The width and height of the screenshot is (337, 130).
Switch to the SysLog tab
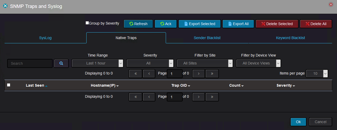tap(45, 38)
